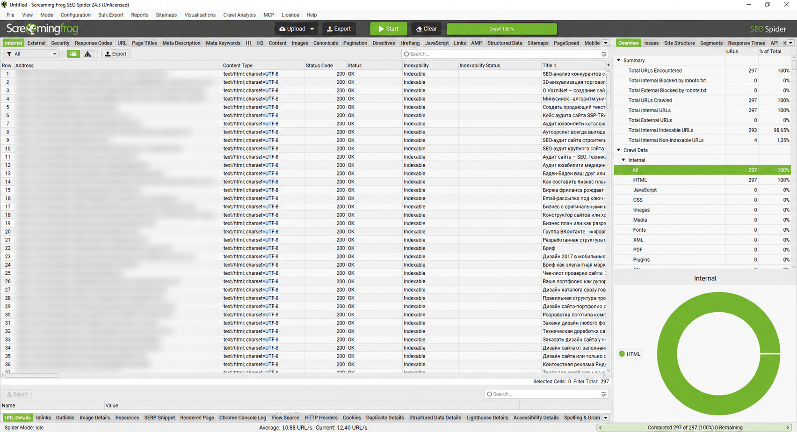Show more bottom tabs via overflow arrow
797x432 pixels.
pyautogui.click(x=606, y=417)
